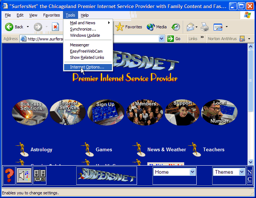This screenshot has width=256, height=198.
Task: Open the History clock icon
Action: click(176, 27)
